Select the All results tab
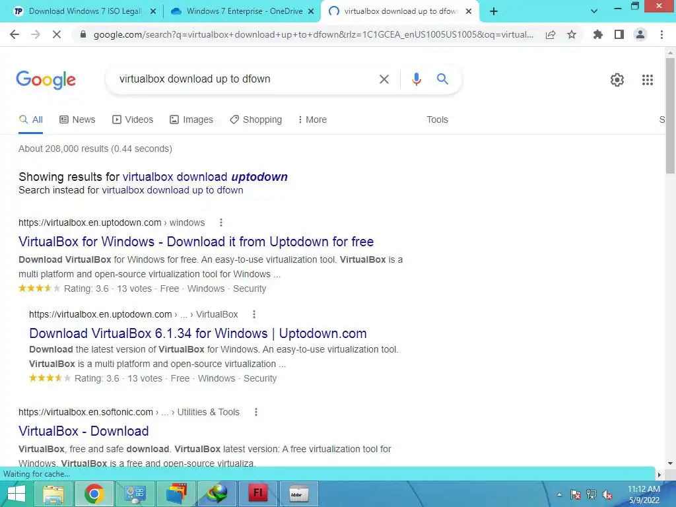Viewport: 676px width, 507px height. click(30, 120)
